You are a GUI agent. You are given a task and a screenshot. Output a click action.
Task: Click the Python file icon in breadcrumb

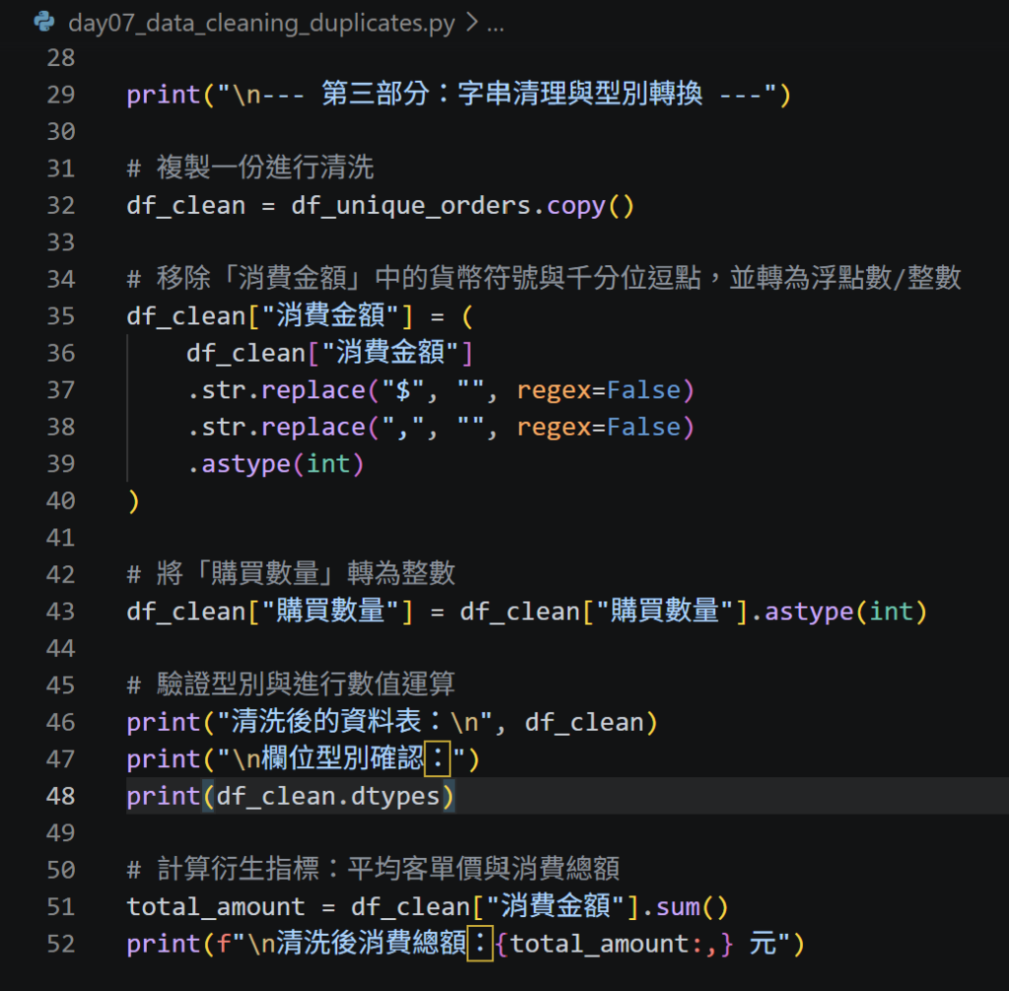click(43, 22)
